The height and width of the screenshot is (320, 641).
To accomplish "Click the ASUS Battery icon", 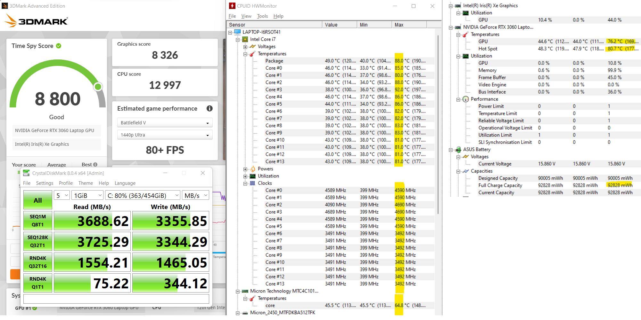I will point(458,150).
